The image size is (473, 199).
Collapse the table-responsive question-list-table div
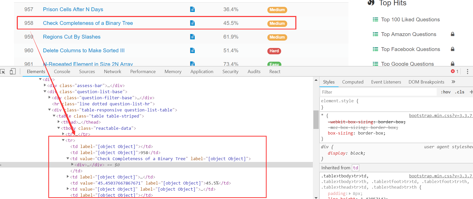click(50, 110)
